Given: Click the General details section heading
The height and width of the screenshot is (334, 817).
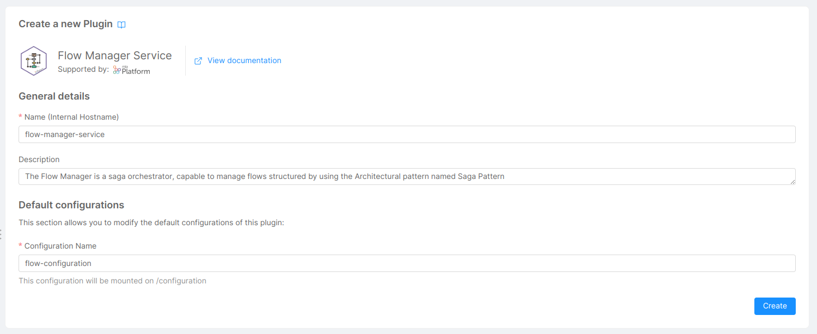Looking at the screenshot, I should coord(54,96).
